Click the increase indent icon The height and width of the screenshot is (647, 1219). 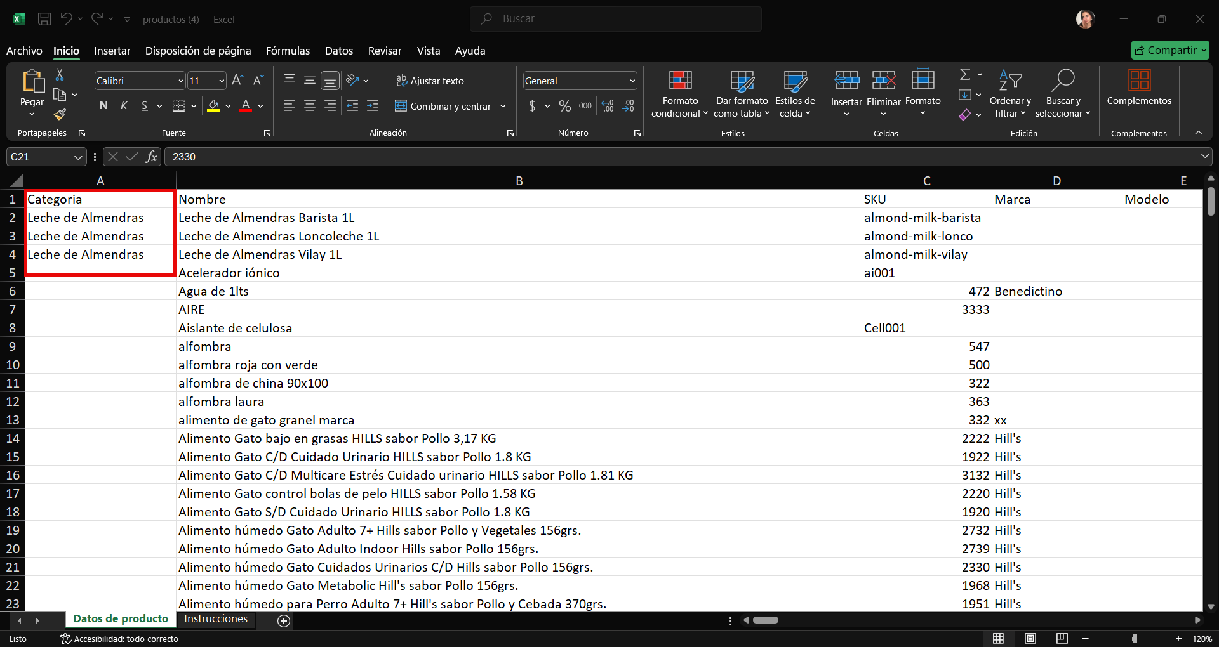click(373, 106)
